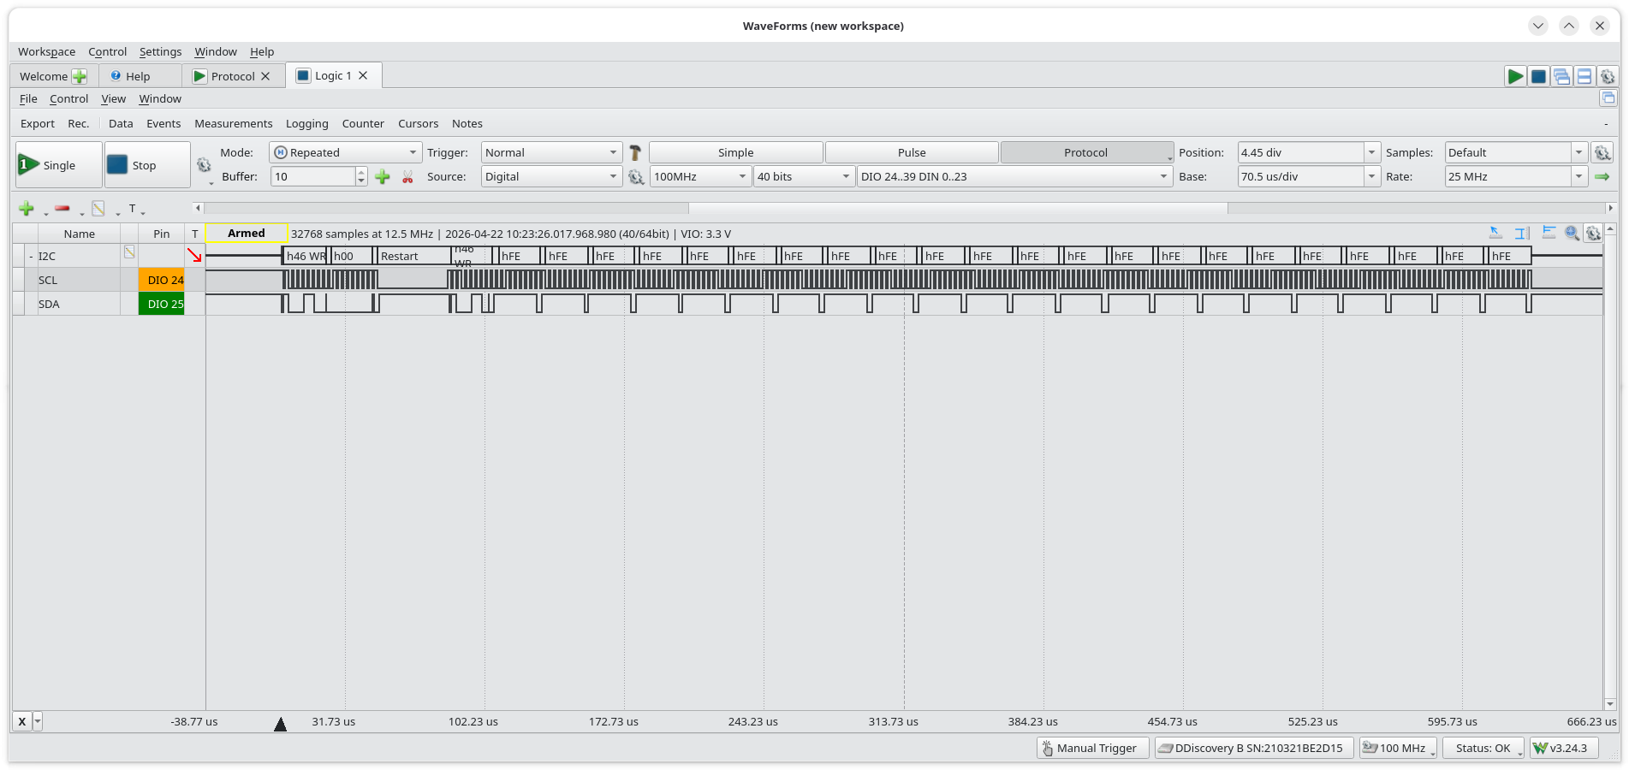Click the Stop button
This screenshot has width=1629, height=770.
[147, 165]
